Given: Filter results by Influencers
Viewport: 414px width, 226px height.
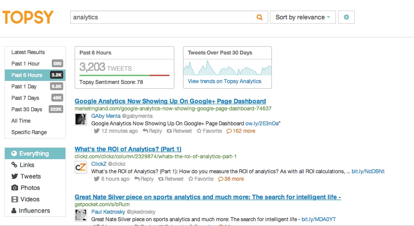Looking at the screenshot, I should pyautogui.click(x=35, y=211).
